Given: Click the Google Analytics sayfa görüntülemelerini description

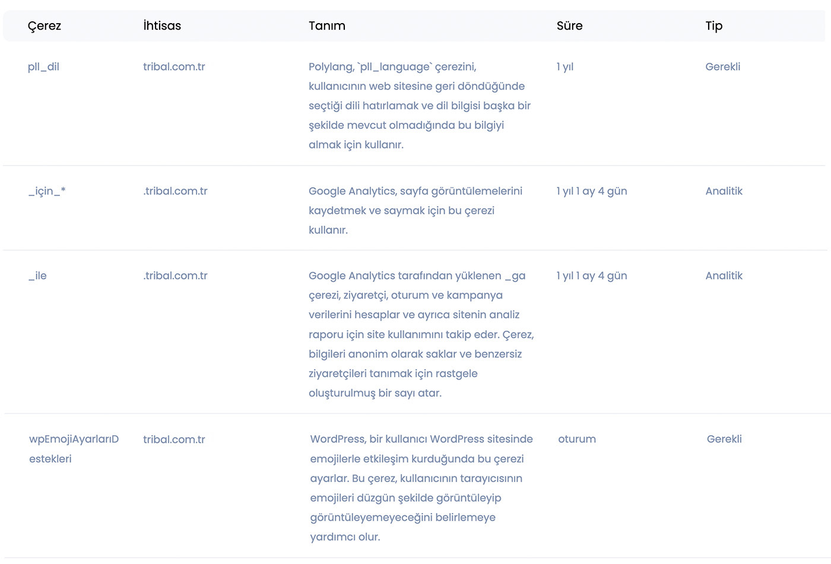Looking at the screenshot, I should coord(415,210).
